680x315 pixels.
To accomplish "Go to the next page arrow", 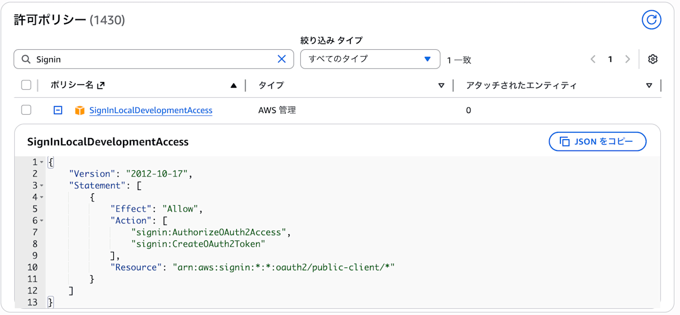I will tap(627, 59).
